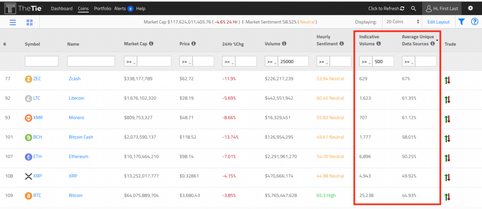The image size is (482, 209).
Task: Open the Ethereum coin link
Action: coord(78,156)
